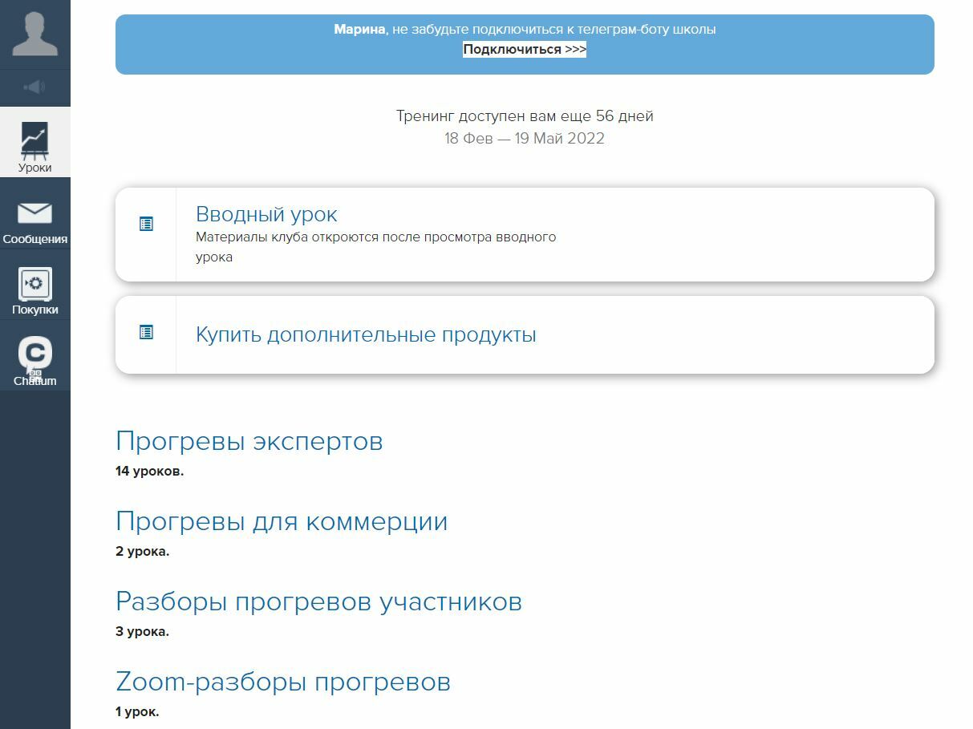Viewport: 973px width, 729px height.
Task: Click the training access dates text
Action: point(524,139)
